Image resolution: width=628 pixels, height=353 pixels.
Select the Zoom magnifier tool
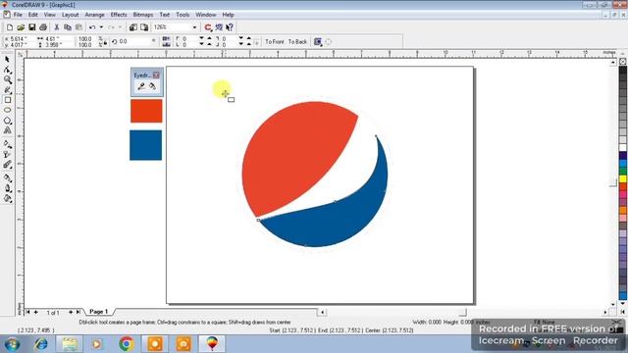coord(7,79)
